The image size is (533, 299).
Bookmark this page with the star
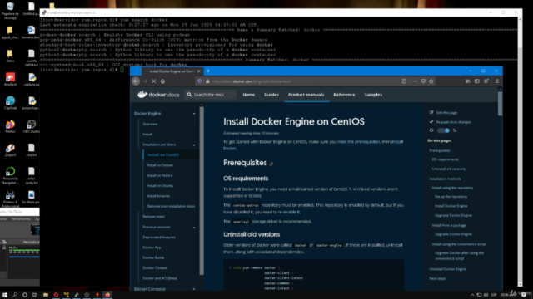click(431, 81)
